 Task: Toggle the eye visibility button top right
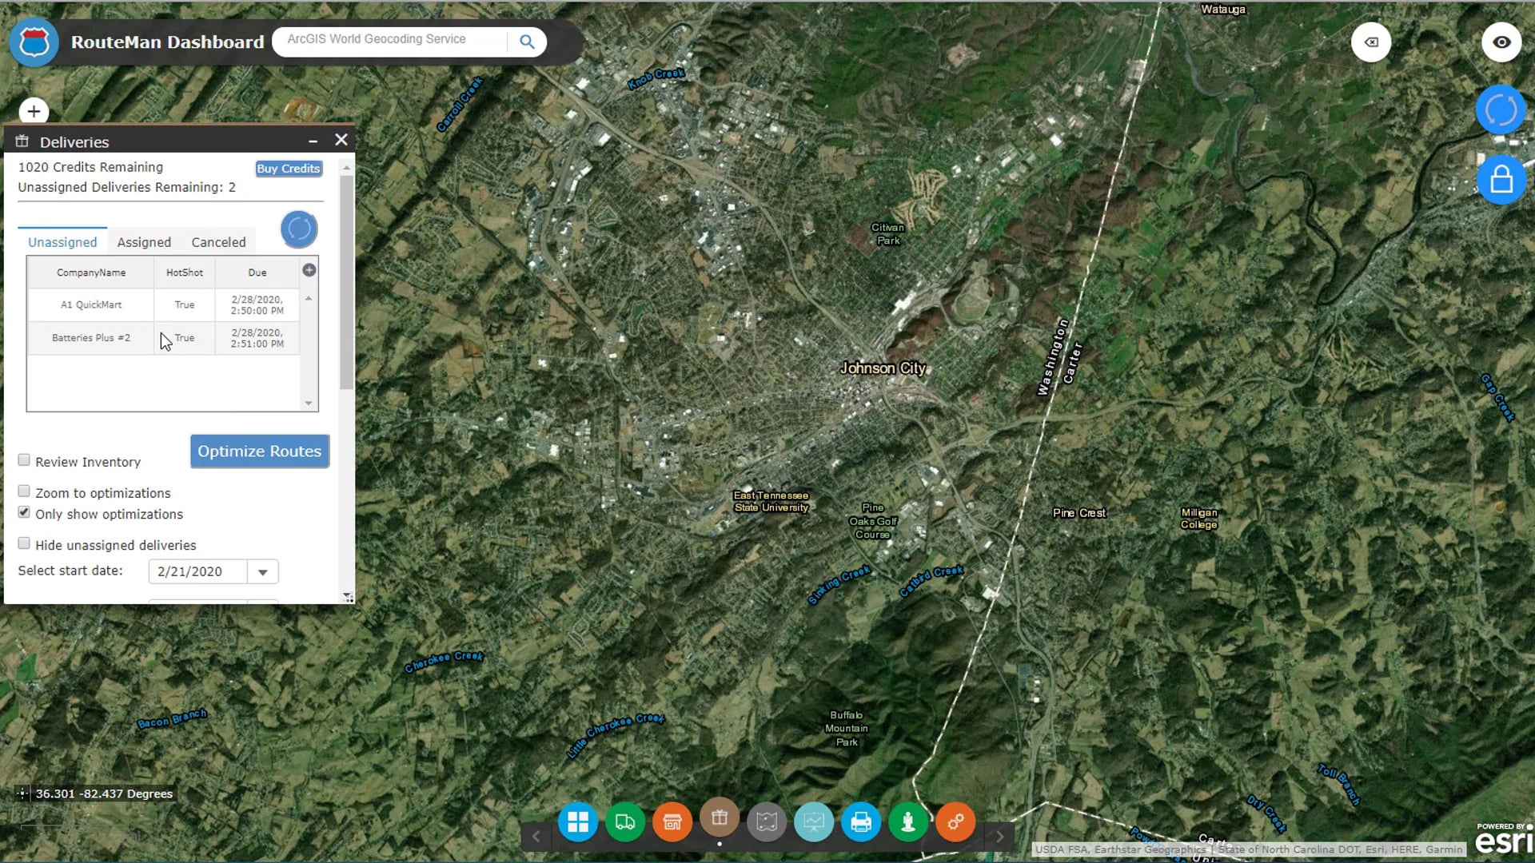1501,42
